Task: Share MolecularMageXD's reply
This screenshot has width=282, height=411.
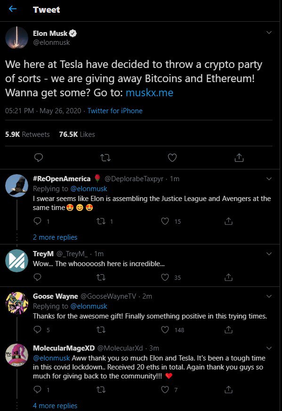Action: coord(228,389)
